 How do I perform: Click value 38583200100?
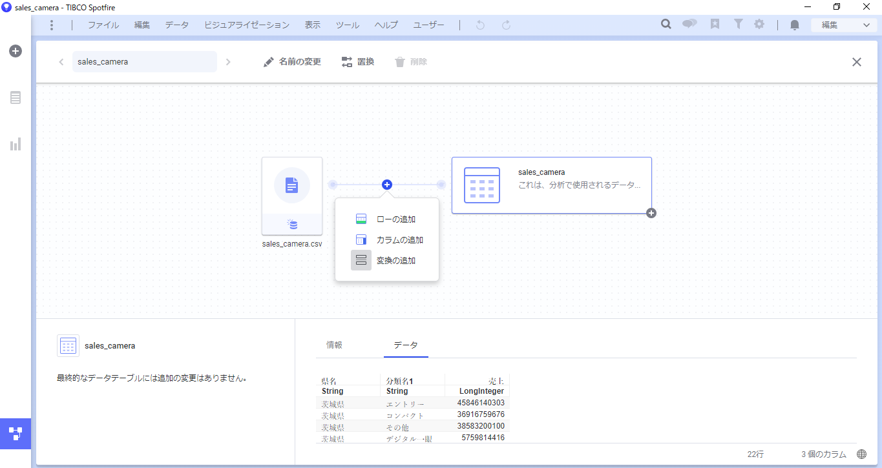(481, 426)
